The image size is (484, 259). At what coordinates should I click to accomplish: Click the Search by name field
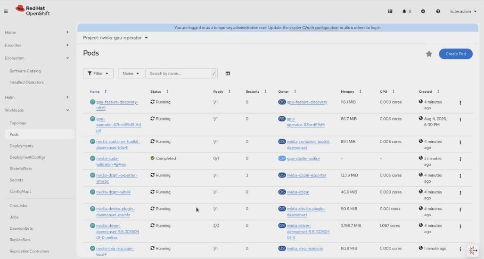pos(181,73)
